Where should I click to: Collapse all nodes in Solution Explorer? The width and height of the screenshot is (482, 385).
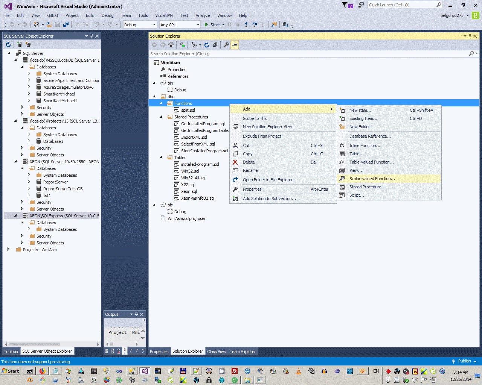click(215, 45)
